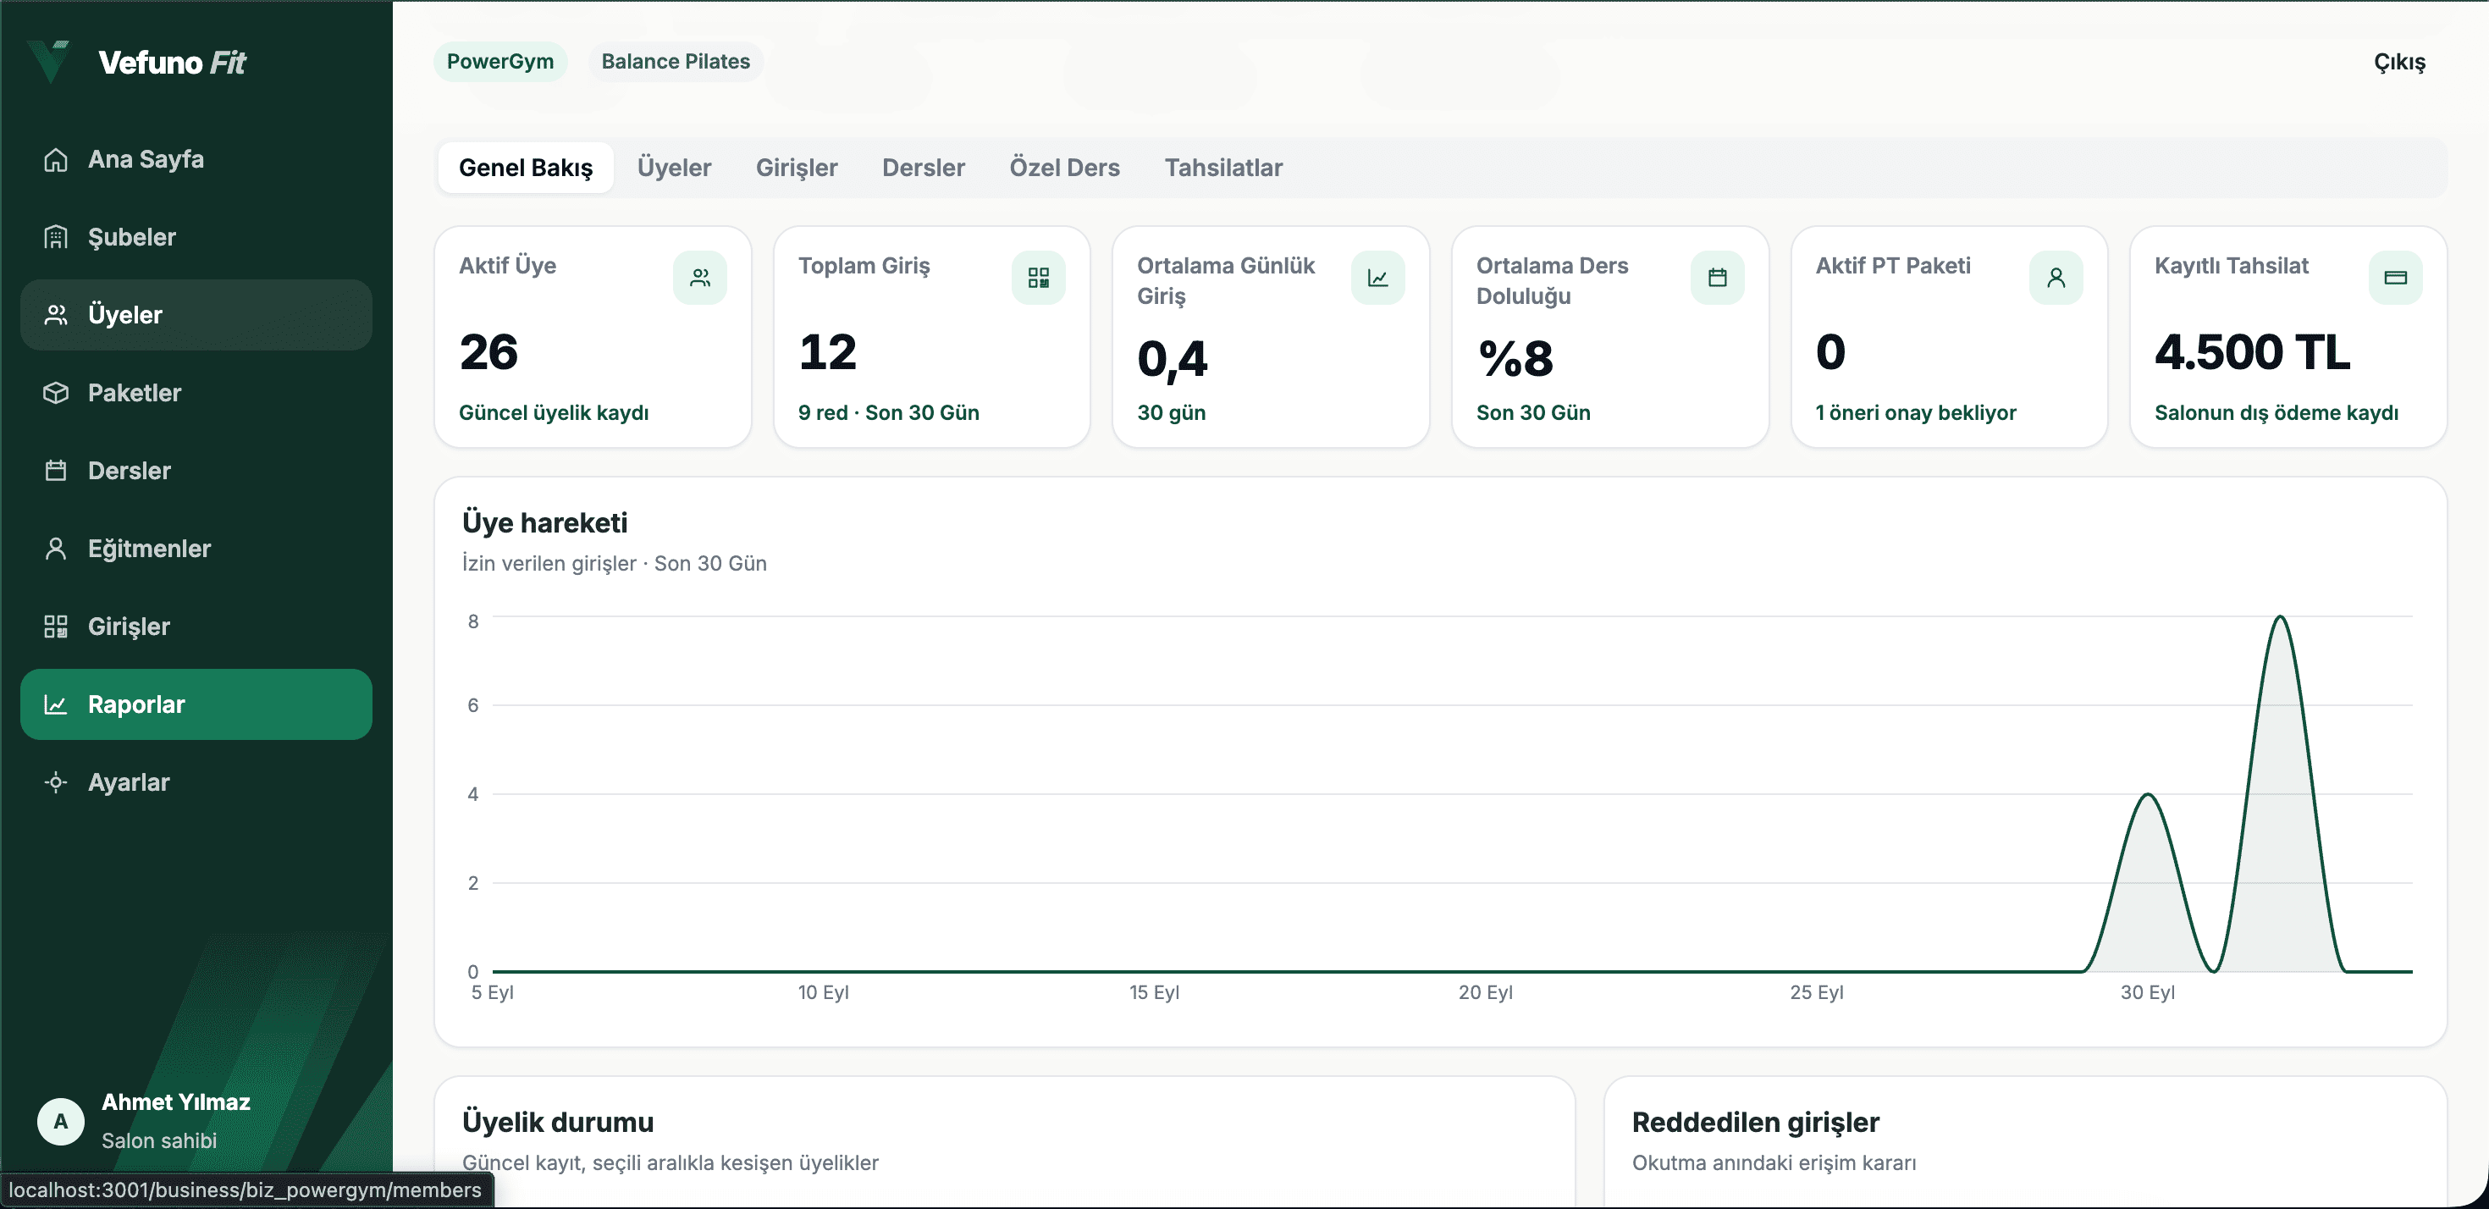This screenshot has height=1209, width=2489.
Task: Click the Reddedilen girişler heading
Action: click(1755, 1122)
